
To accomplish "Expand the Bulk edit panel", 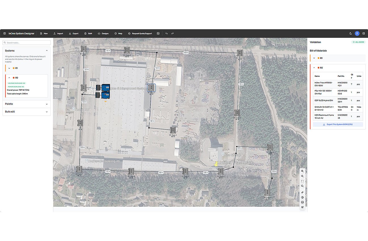I will tap(27, 112).
